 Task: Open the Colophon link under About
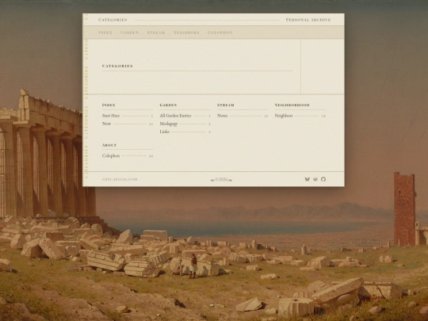click(111, 156)
